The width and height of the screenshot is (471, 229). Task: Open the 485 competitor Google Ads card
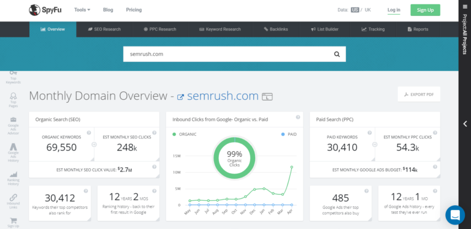pyautogui.click(x=340, y=203)
